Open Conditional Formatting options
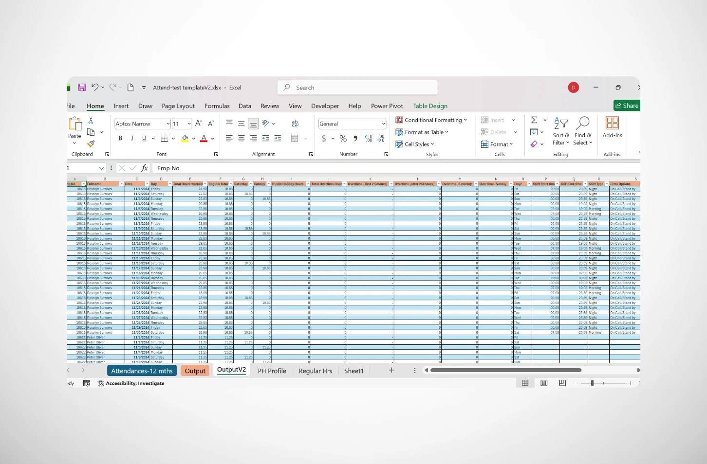This screenshot has width=707, height=464. (431, 120)
